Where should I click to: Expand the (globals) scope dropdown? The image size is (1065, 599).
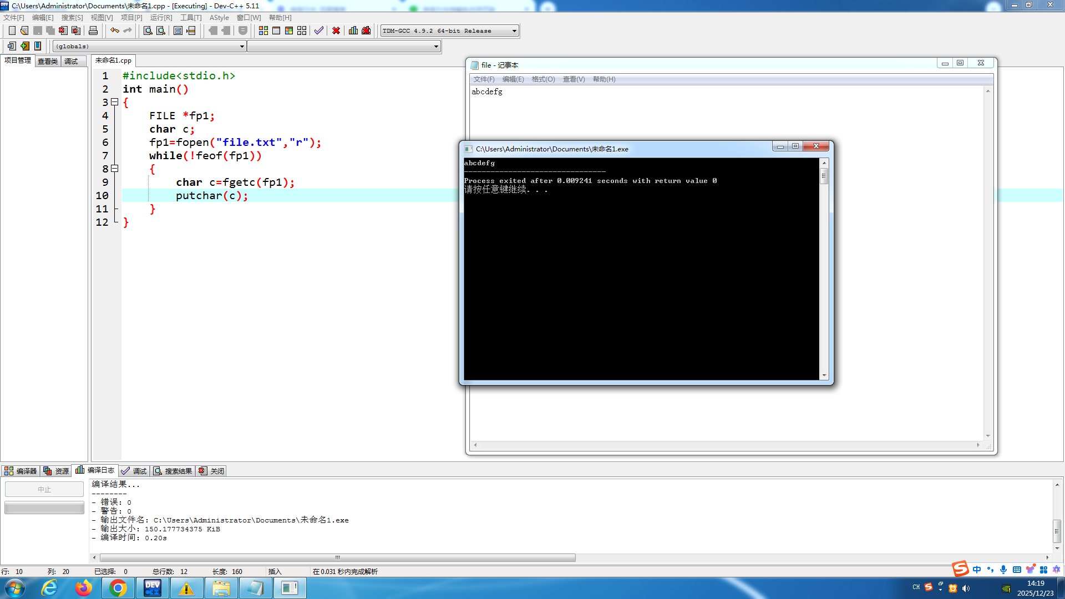(x=242, y=47)
